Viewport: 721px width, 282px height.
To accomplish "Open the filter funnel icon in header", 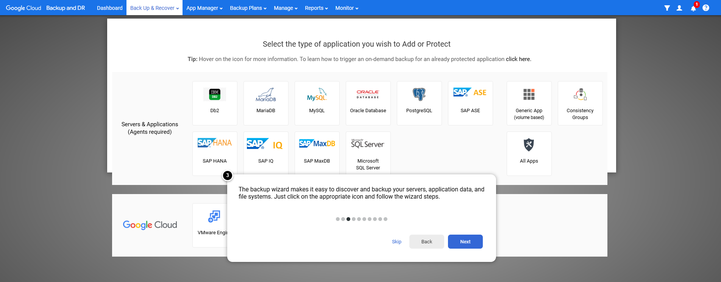I will click(667, 8).
